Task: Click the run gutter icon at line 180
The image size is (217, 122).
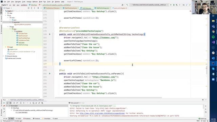Action: pos(50,34)
